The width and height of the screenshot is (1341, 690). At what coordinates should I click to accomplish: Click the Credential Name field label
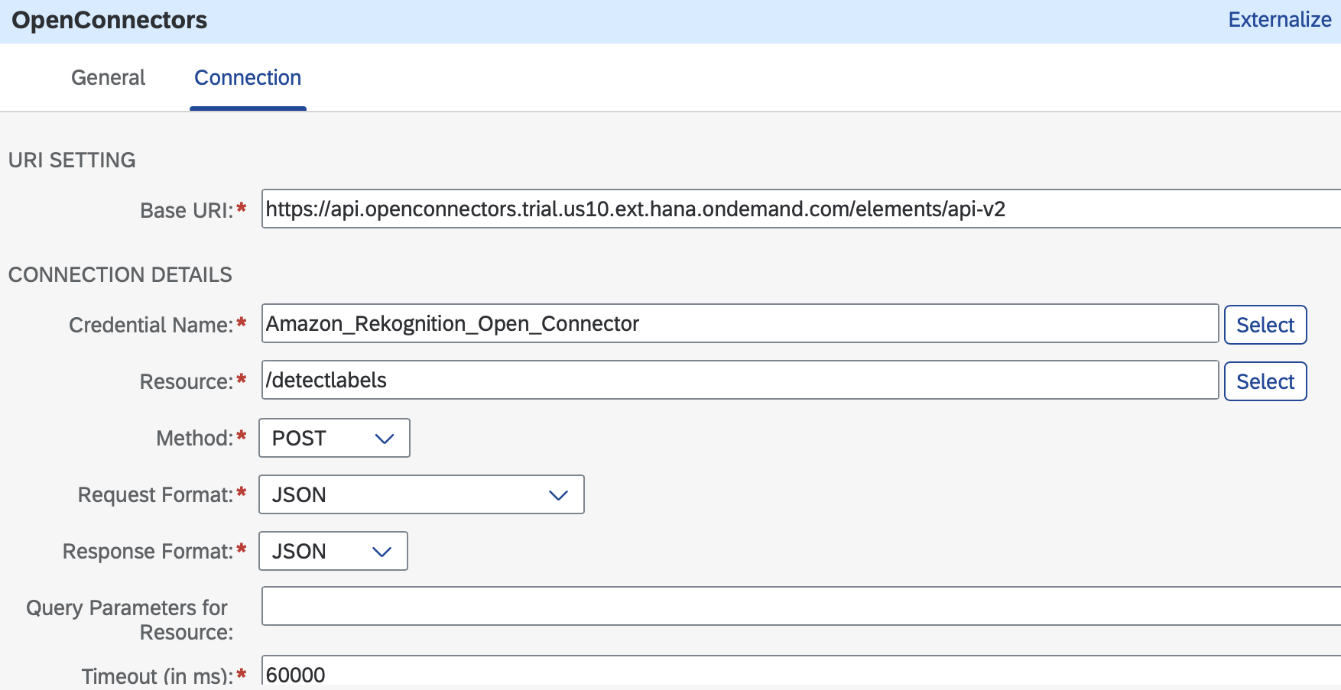[x=151, y=326]
